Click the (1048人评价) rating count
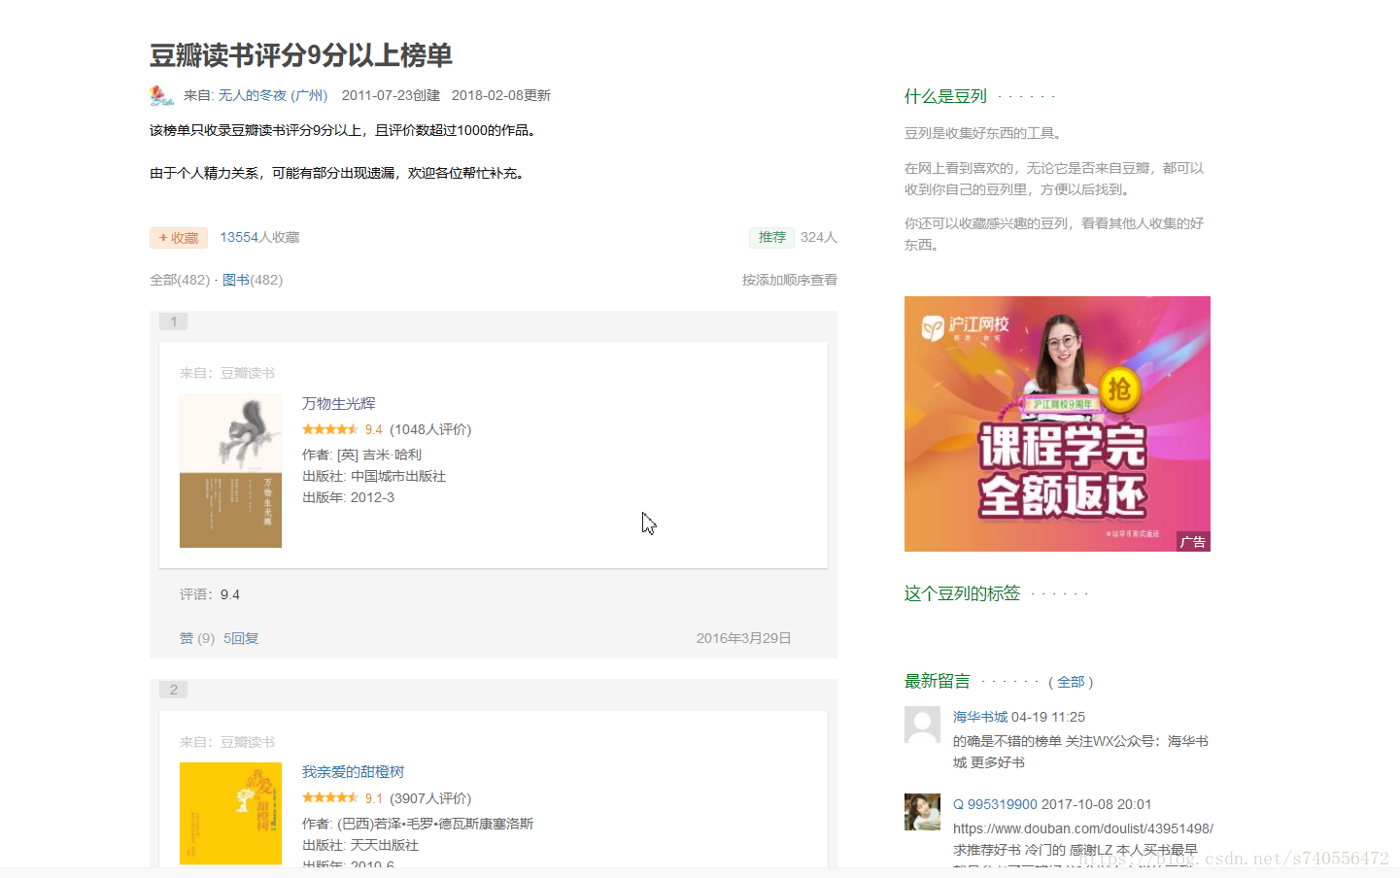 point(430,429)
